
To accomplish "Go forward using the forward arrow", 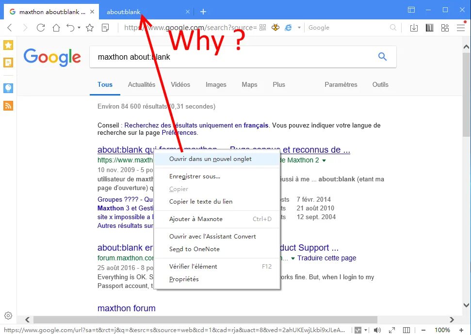I will tap(25, 28).
